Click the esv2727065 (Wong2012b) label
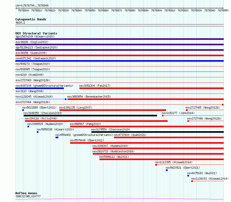 (203, 108)
